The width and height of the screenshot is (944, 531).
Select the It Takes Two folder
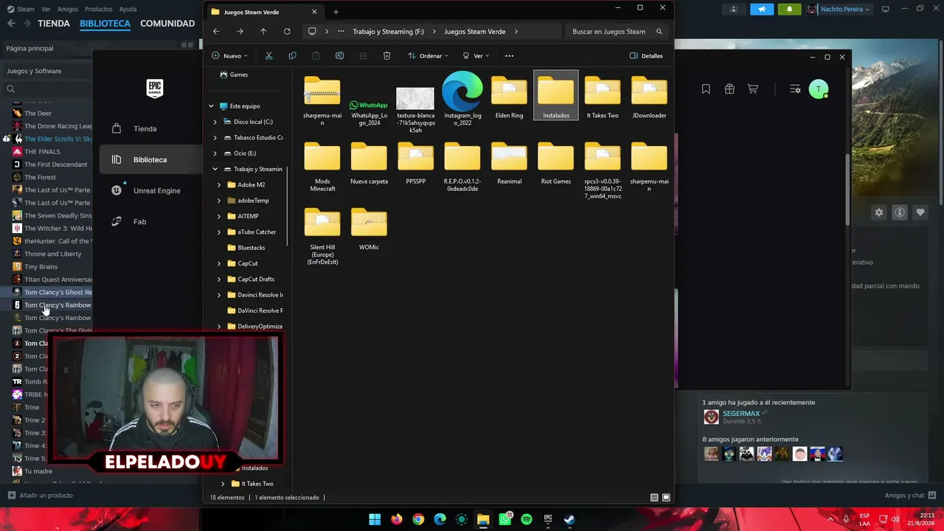[x=603, y=97]
